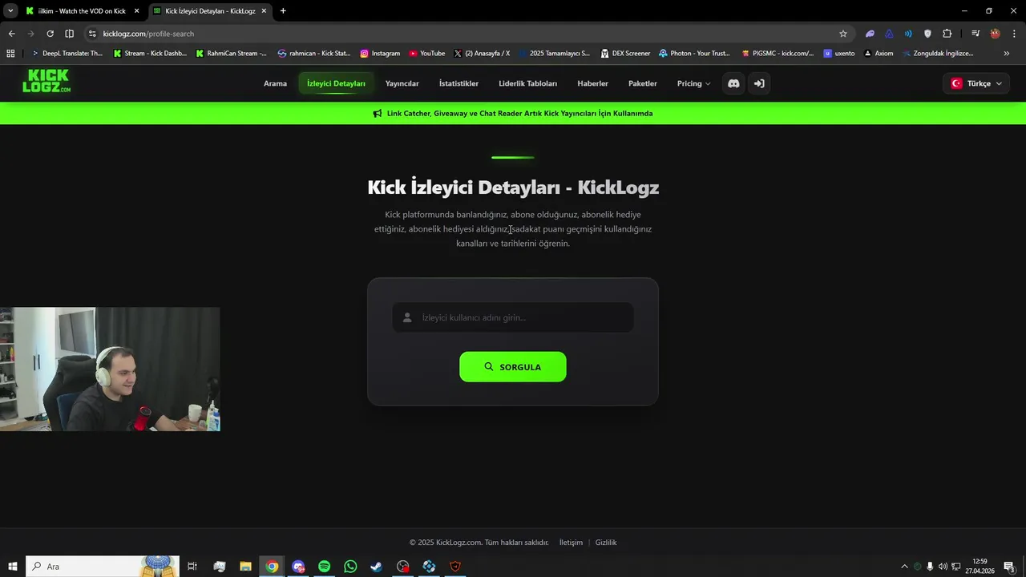Open a new browser tab
The width and height of the screenshot is (1026, 577).
point(283,11)
